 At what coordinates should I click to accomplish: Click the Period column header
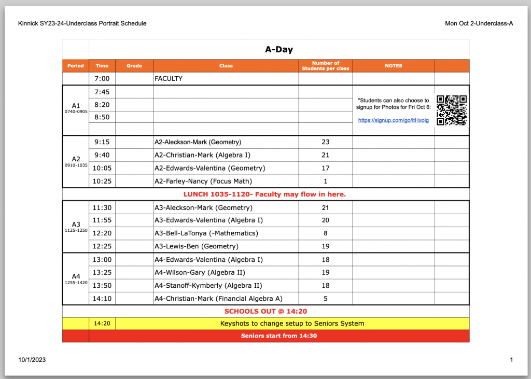tap(76, 66)
